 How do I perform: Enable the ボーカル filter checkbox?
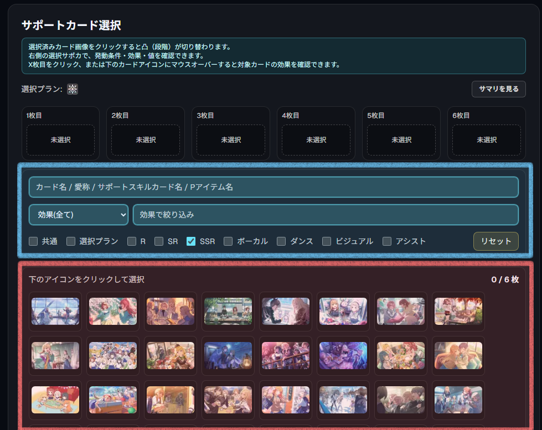[x=228, y=241]
